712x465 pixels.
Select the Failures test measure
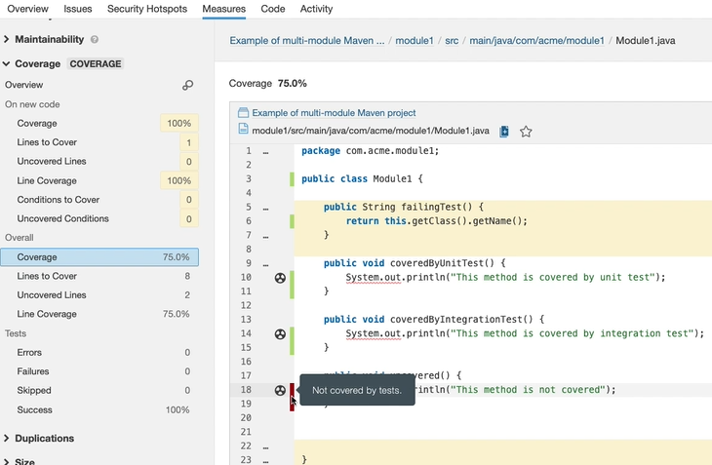tap(99, 371)
